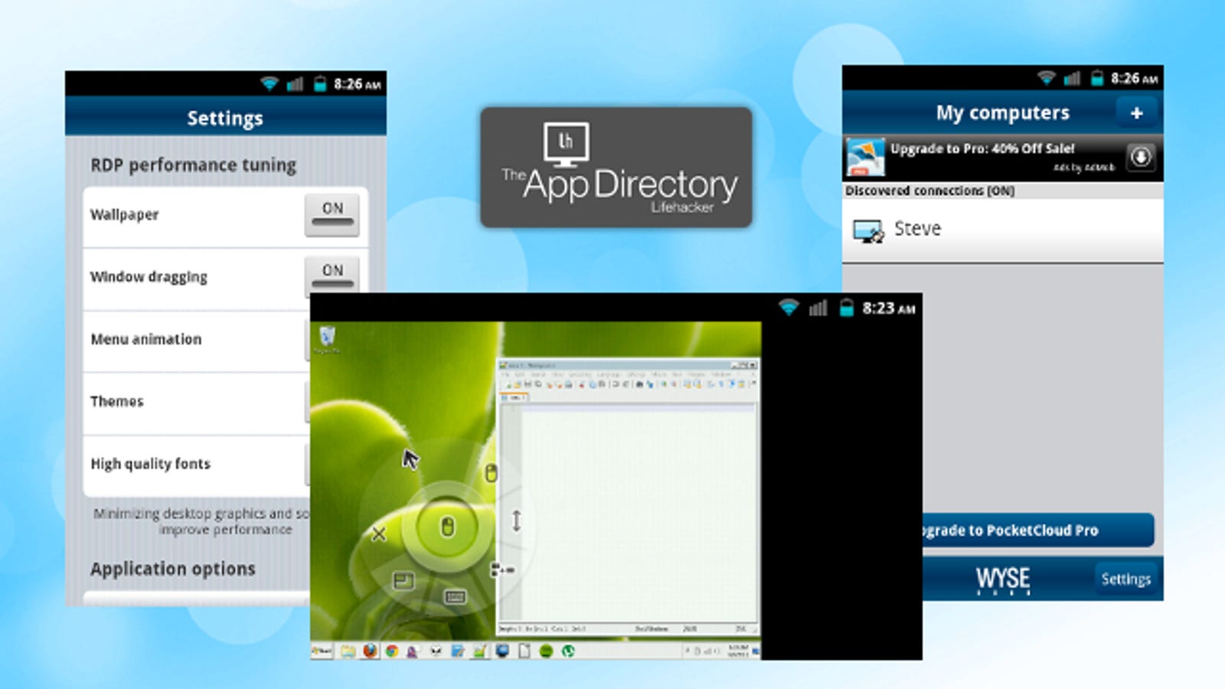
Task: Click the Wi-Fi icon in Settings status bar
Action: click(269, 83)
